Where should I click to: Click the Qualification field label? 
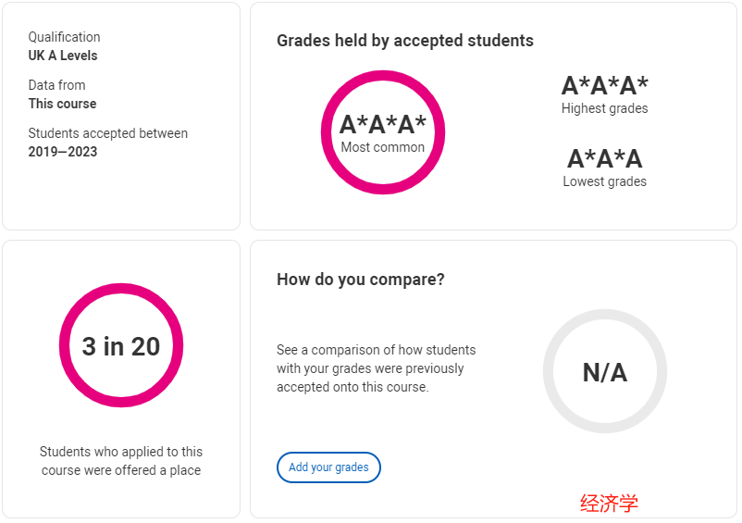click(x=65, y=37)
